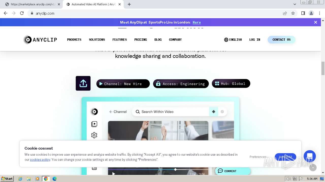Image resolution: width=325 pixels, height=182 pixels.
Task: Click the volume icon in the system tray
Action: click(289, 179)
